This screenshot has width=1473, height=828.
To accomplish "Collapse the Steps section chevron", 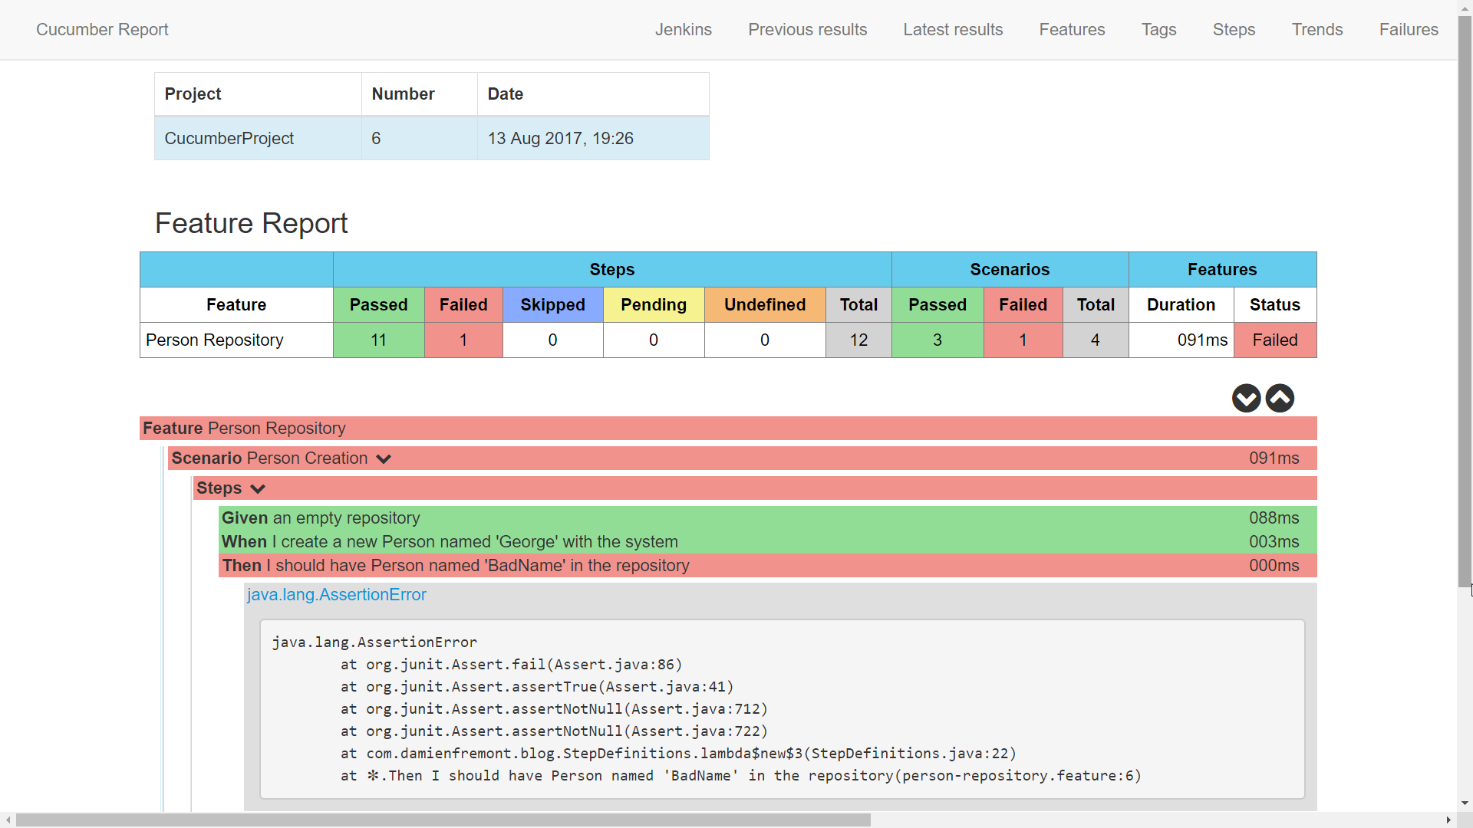I will [258, 488].
